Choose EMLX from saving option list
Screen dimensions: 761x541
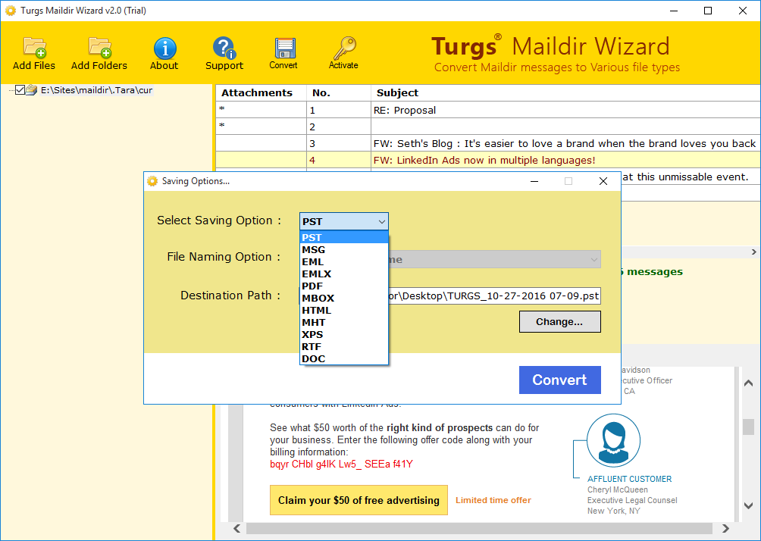point(343,274)
